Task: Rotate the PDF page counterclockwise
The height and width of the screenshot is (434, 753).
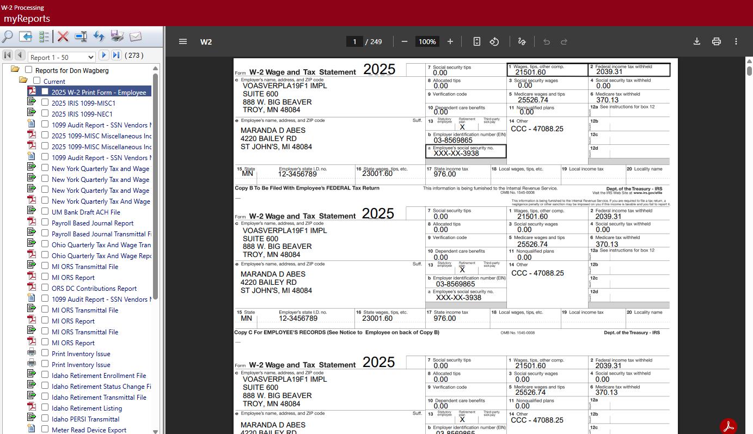Action: point(494,42)
